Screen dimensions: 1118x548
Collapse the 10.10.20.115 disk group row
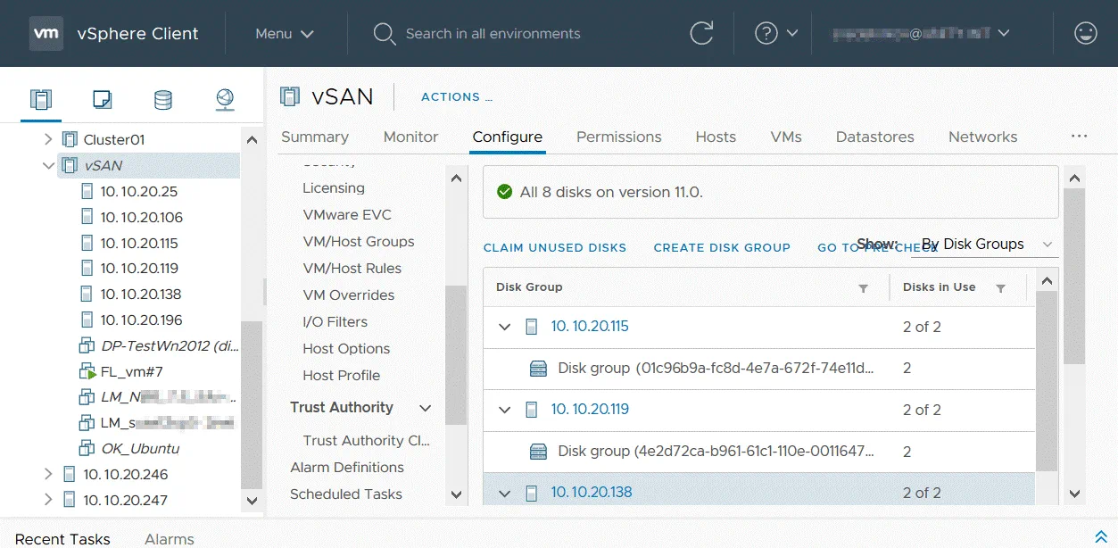tap(505, 327)
